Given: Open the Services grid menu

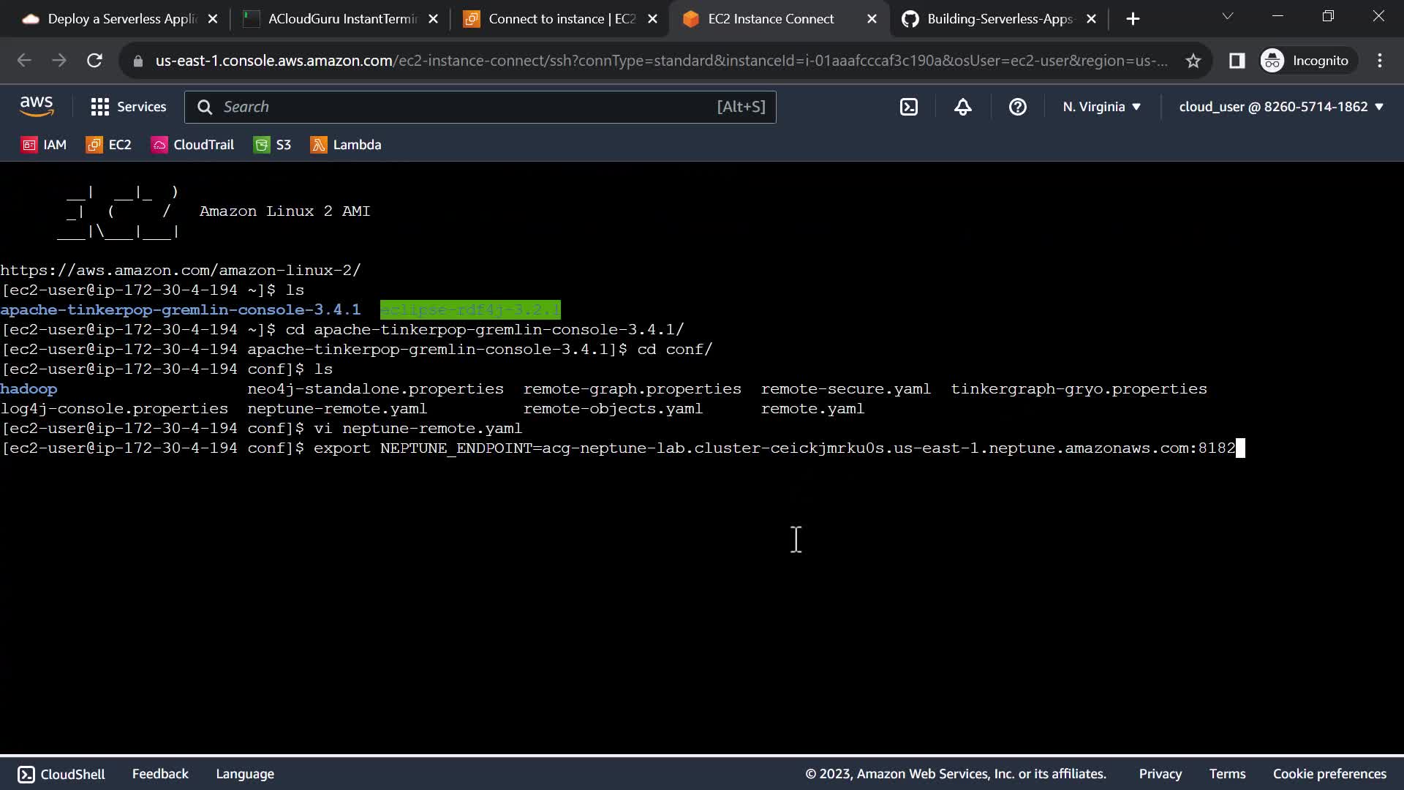Looking at the screenshot, I should (x=128, y=107).
